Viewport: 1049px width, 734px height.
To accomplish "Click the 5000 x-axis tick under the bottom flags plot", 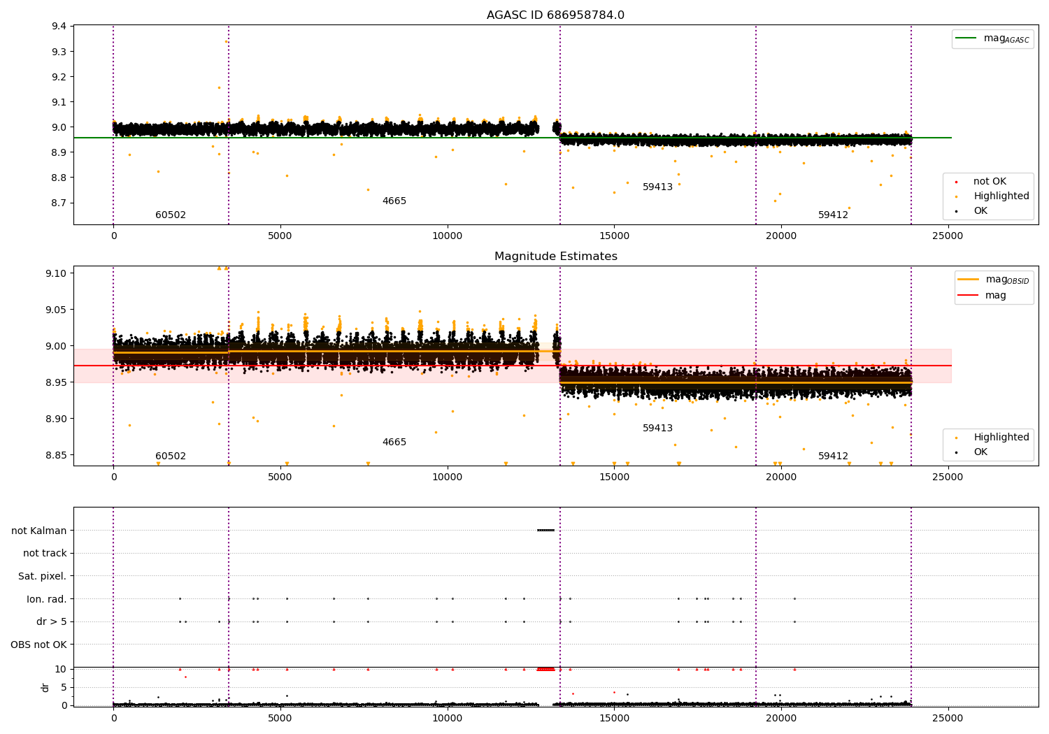I will click(280, 717).
